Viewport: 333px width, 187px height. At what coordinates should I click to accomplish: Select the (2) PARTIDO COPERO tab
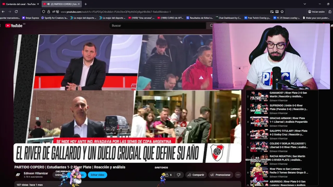62,4
